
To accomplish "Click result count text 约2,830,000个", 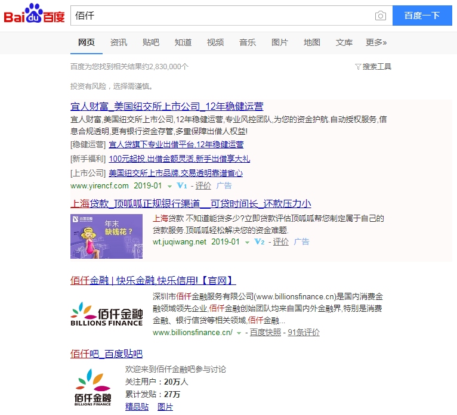I will point(165,67).
